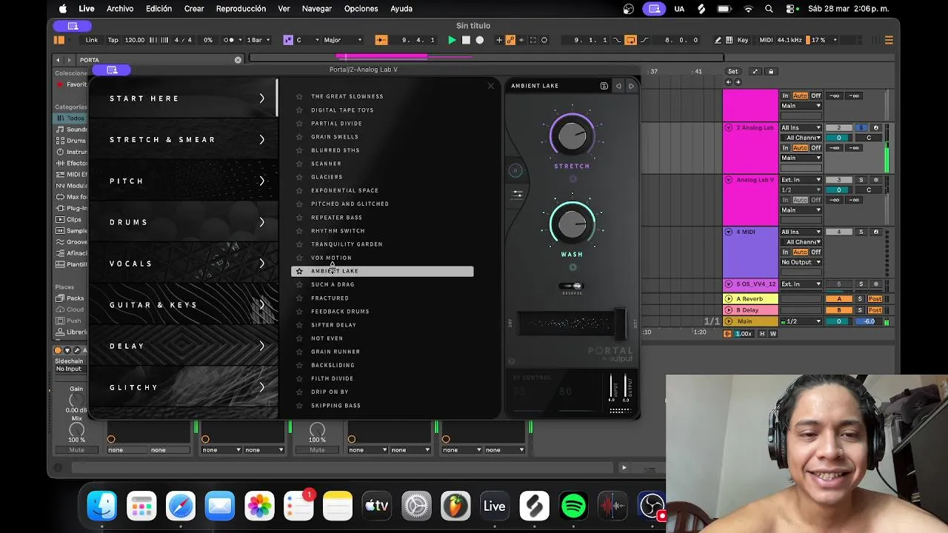Screen dimensions: 948x533
Task: Close the Portal preset browser
Action: tap(490, 86)
